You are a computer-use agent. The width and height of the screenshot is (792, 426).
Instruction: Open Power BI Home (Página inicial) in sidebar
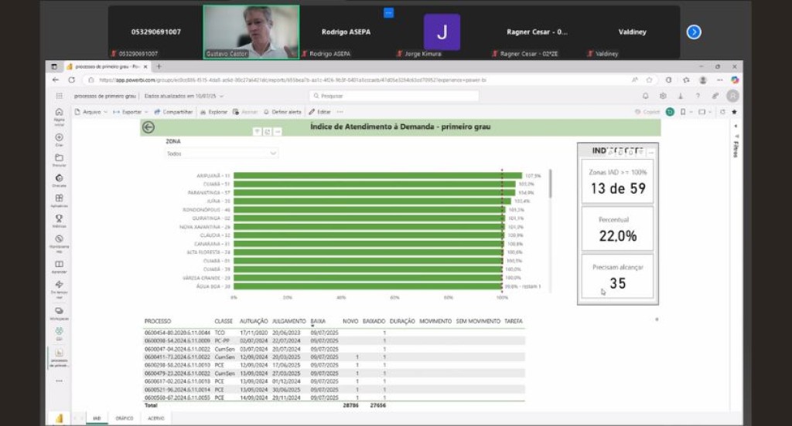59,113
